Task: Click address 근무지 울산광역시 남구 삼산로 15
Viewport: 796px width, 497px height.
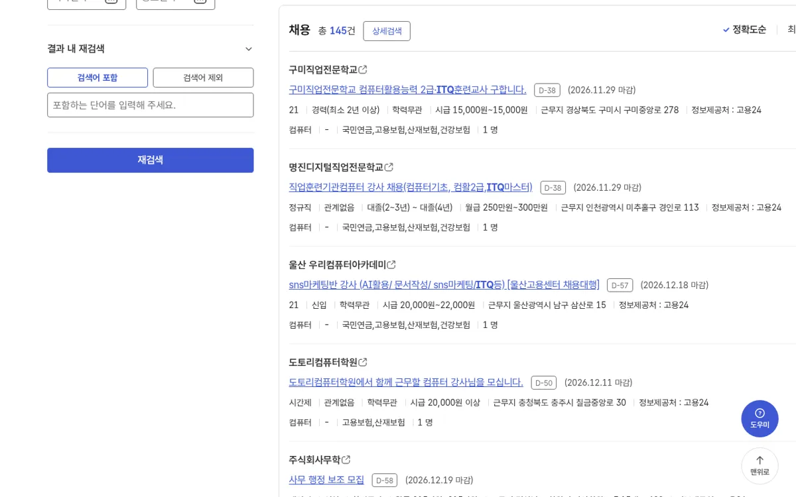Action: (x=547, y=305)
